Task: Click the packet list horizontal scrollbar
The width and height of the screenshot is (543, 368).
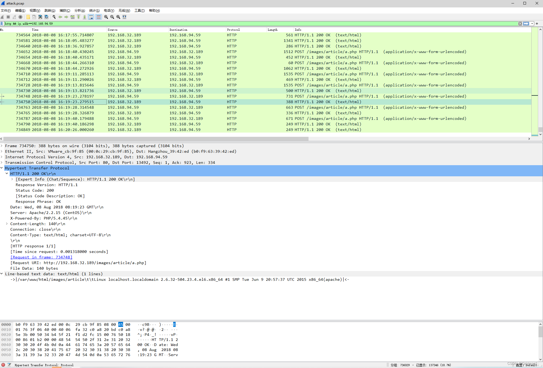Action: [156, 139]
